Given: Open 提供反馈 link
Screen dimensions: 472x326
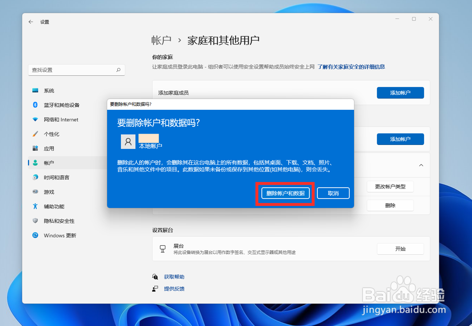Looking at the screenshot, I should (x=174, y=289).
